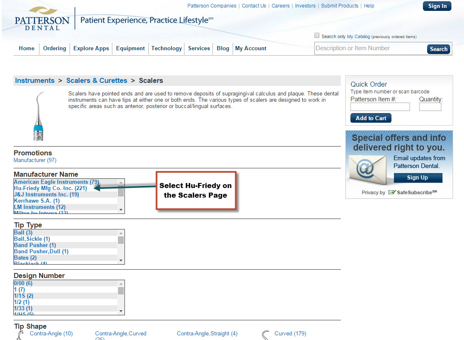This screenshot has height=340, width=464.
Task: Click the SafeSubscribe checkmark envelope icon
Action: tap(392, 192)
